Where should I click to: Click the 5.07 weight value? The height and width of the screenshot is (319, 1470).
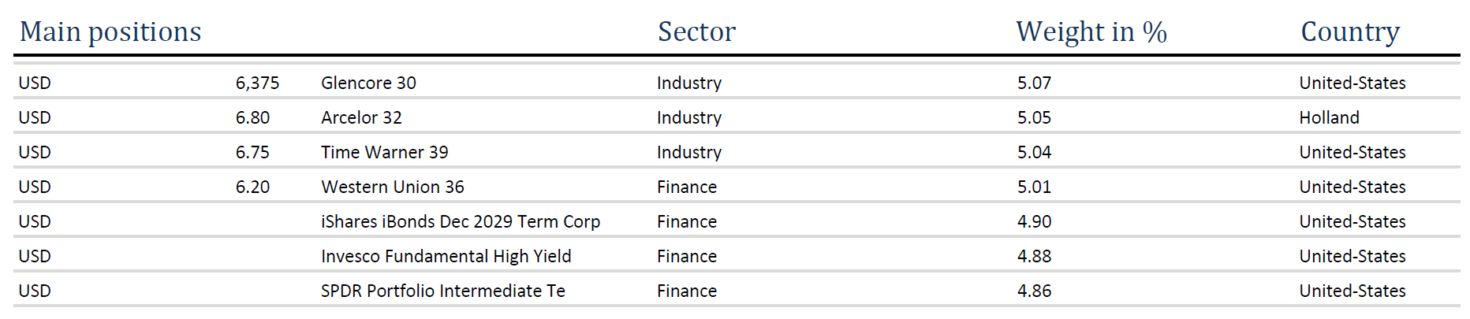click(x=1034, y=83)
